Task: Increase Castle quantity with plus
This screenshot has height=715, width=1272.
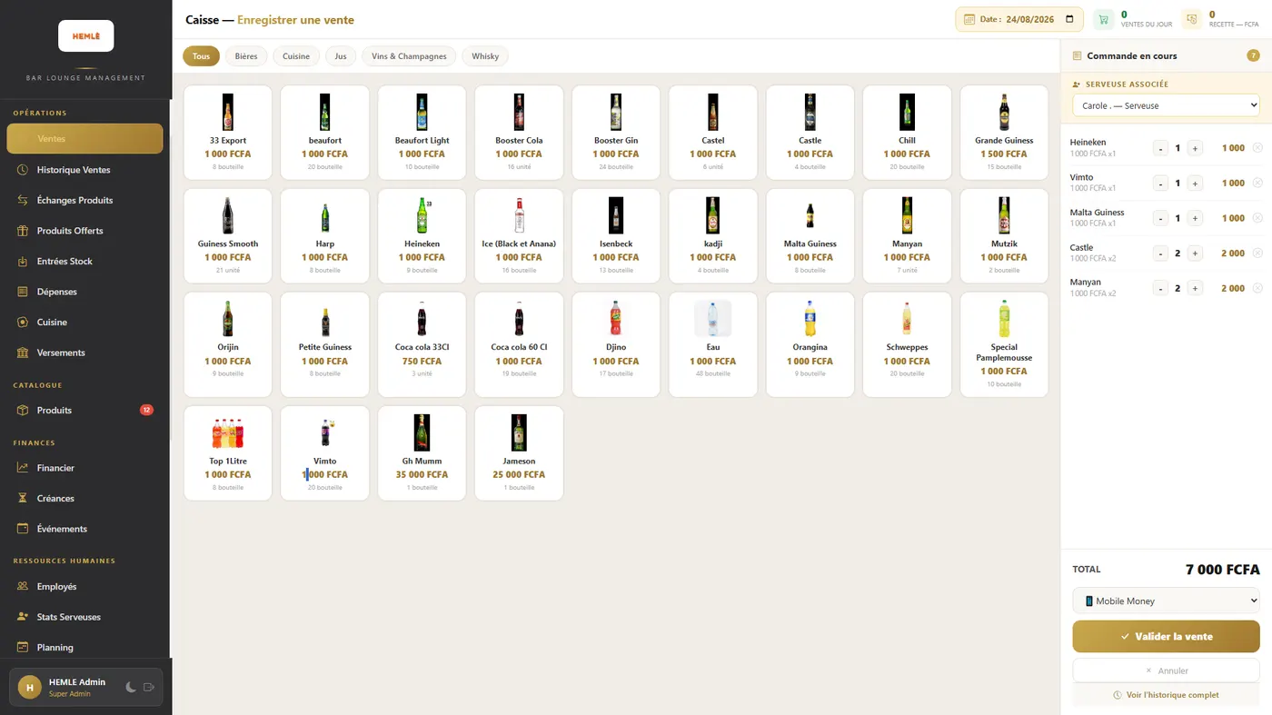Action: [1196, 253]
